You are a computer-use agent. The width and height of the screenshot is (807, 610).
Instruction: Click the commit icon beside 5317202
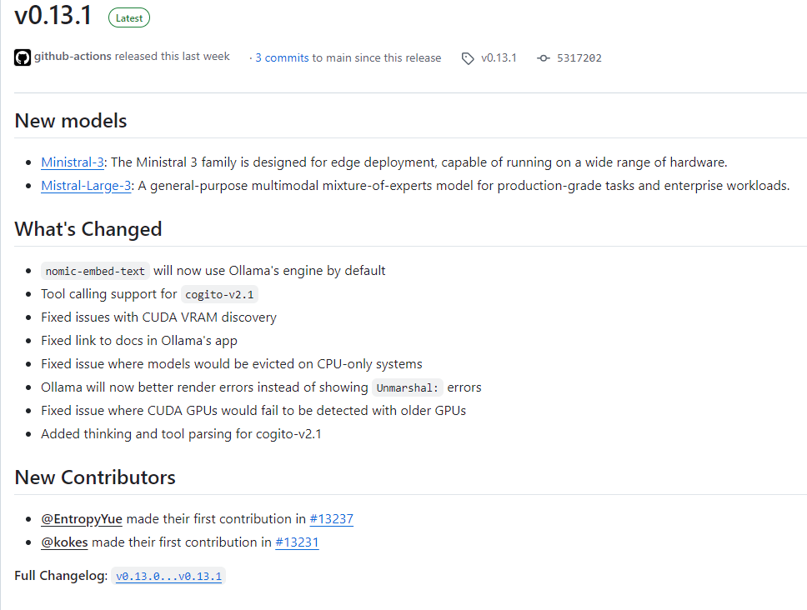click(543, 58)
